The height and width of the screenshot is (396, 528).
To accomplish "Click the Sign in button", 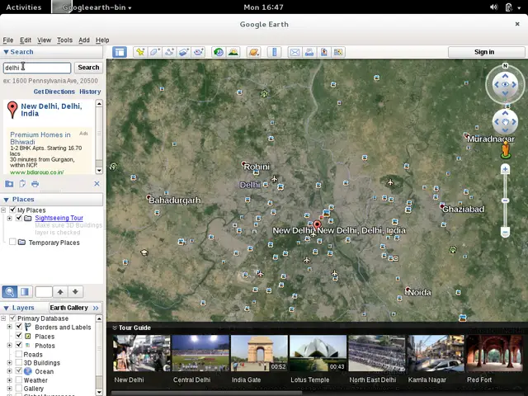I will [x=486, y=52].
